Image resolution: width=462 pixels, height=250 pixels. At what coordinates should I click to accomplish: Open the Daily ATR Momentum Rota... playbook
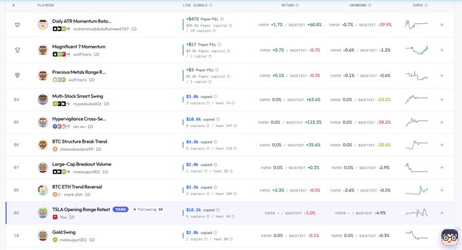coord(82,21)
